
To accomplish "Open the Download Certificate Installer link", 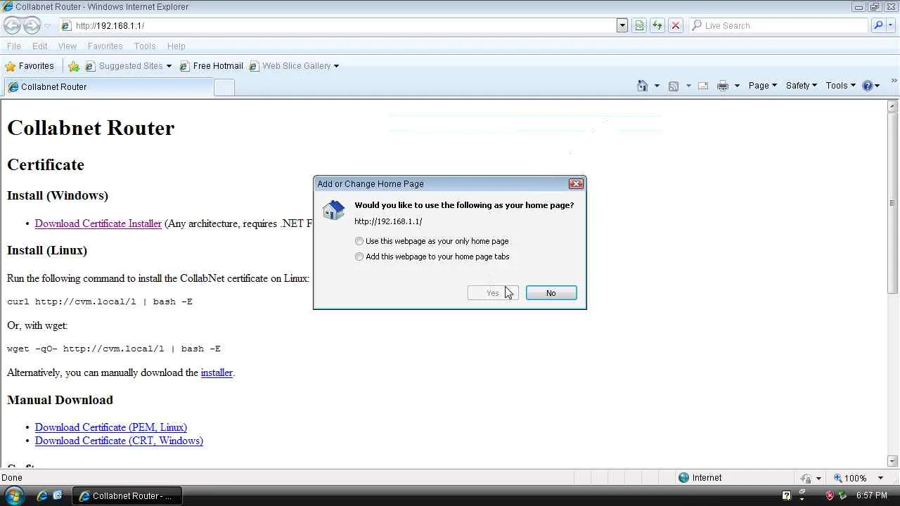I will 98,223.
